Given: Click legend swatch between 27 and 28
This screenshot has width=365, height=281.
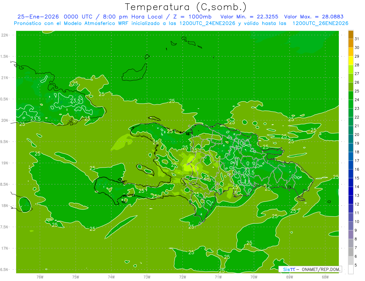Looking at the screenshot, I should (351, 69).
